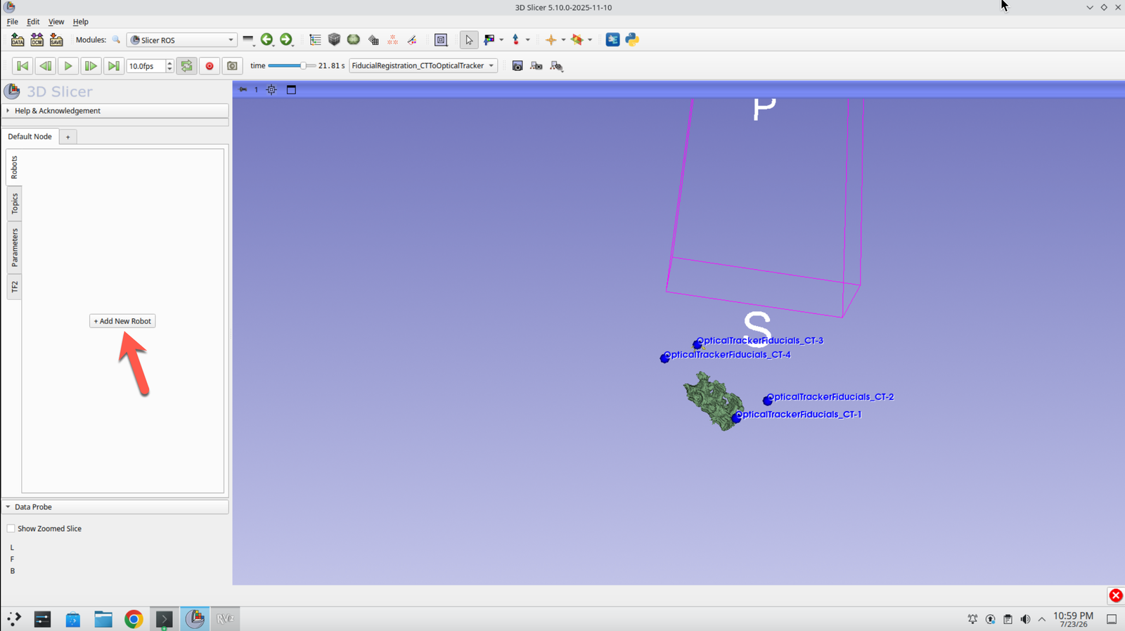Open the Help menu

click(81, 22)
